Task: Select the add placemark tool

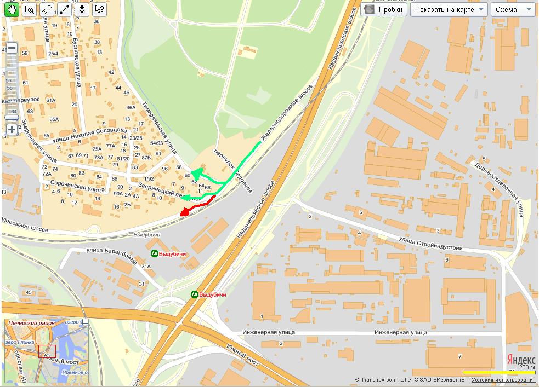Action: (82, 9)
